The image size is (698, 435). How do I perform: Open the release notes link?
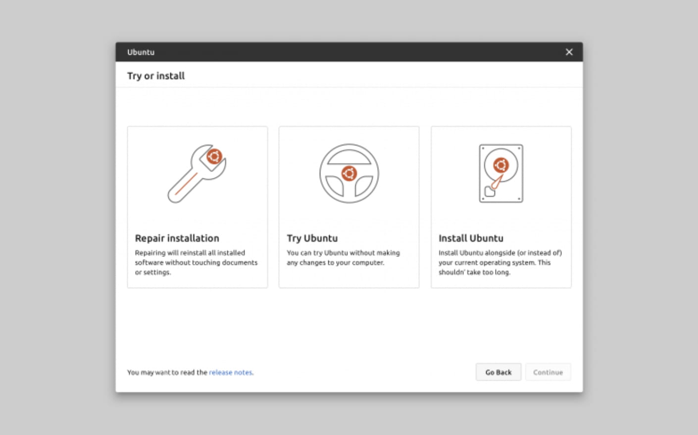231,372
